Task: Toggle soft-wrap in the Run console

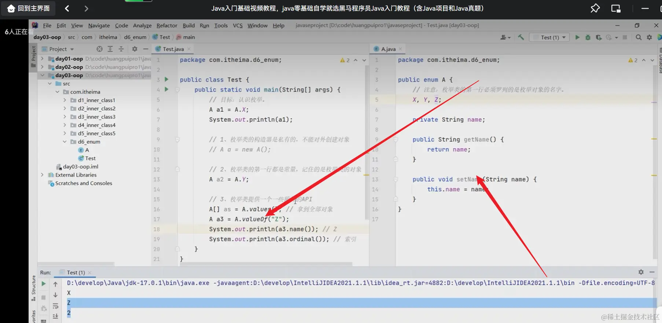Action: [55, 306]
